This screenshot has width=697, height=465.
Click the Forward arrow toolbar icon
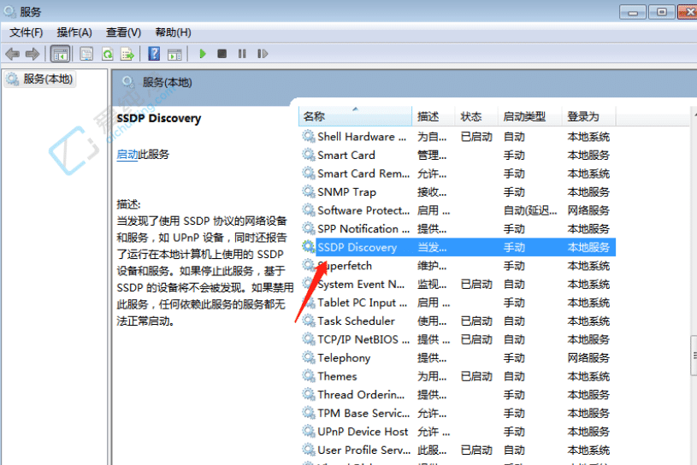(32, 54)
